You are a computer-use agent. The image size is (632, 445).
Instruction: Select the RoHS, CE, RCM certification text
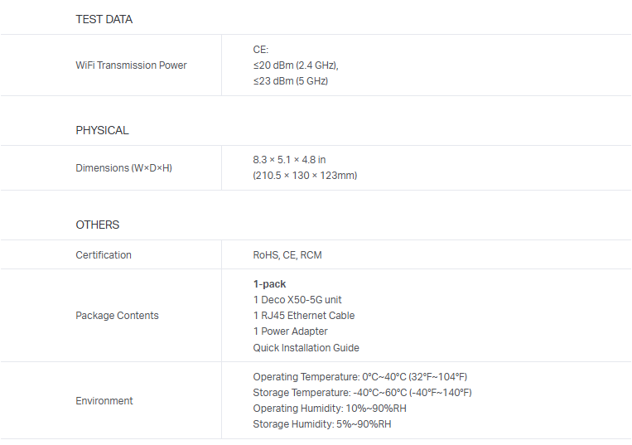click(287, 255)
